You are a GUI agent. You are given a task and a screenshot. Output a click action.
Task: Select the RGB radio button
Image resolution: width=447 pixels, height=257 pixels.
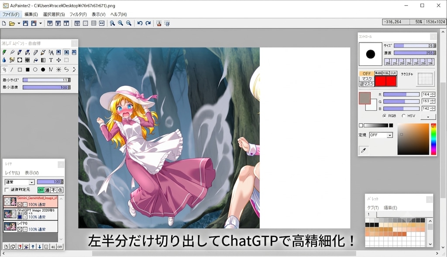click(x=385, y=116)
